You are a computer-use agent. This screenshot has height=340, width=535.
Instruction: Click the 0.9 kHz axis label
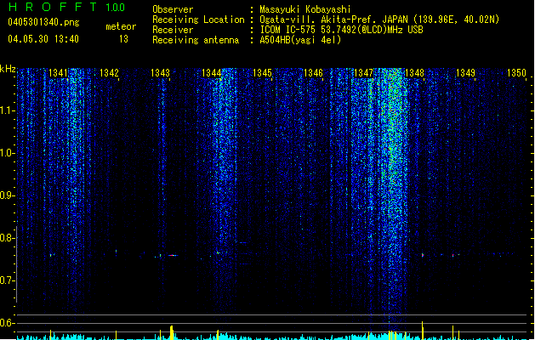click(x=7, y=195)
